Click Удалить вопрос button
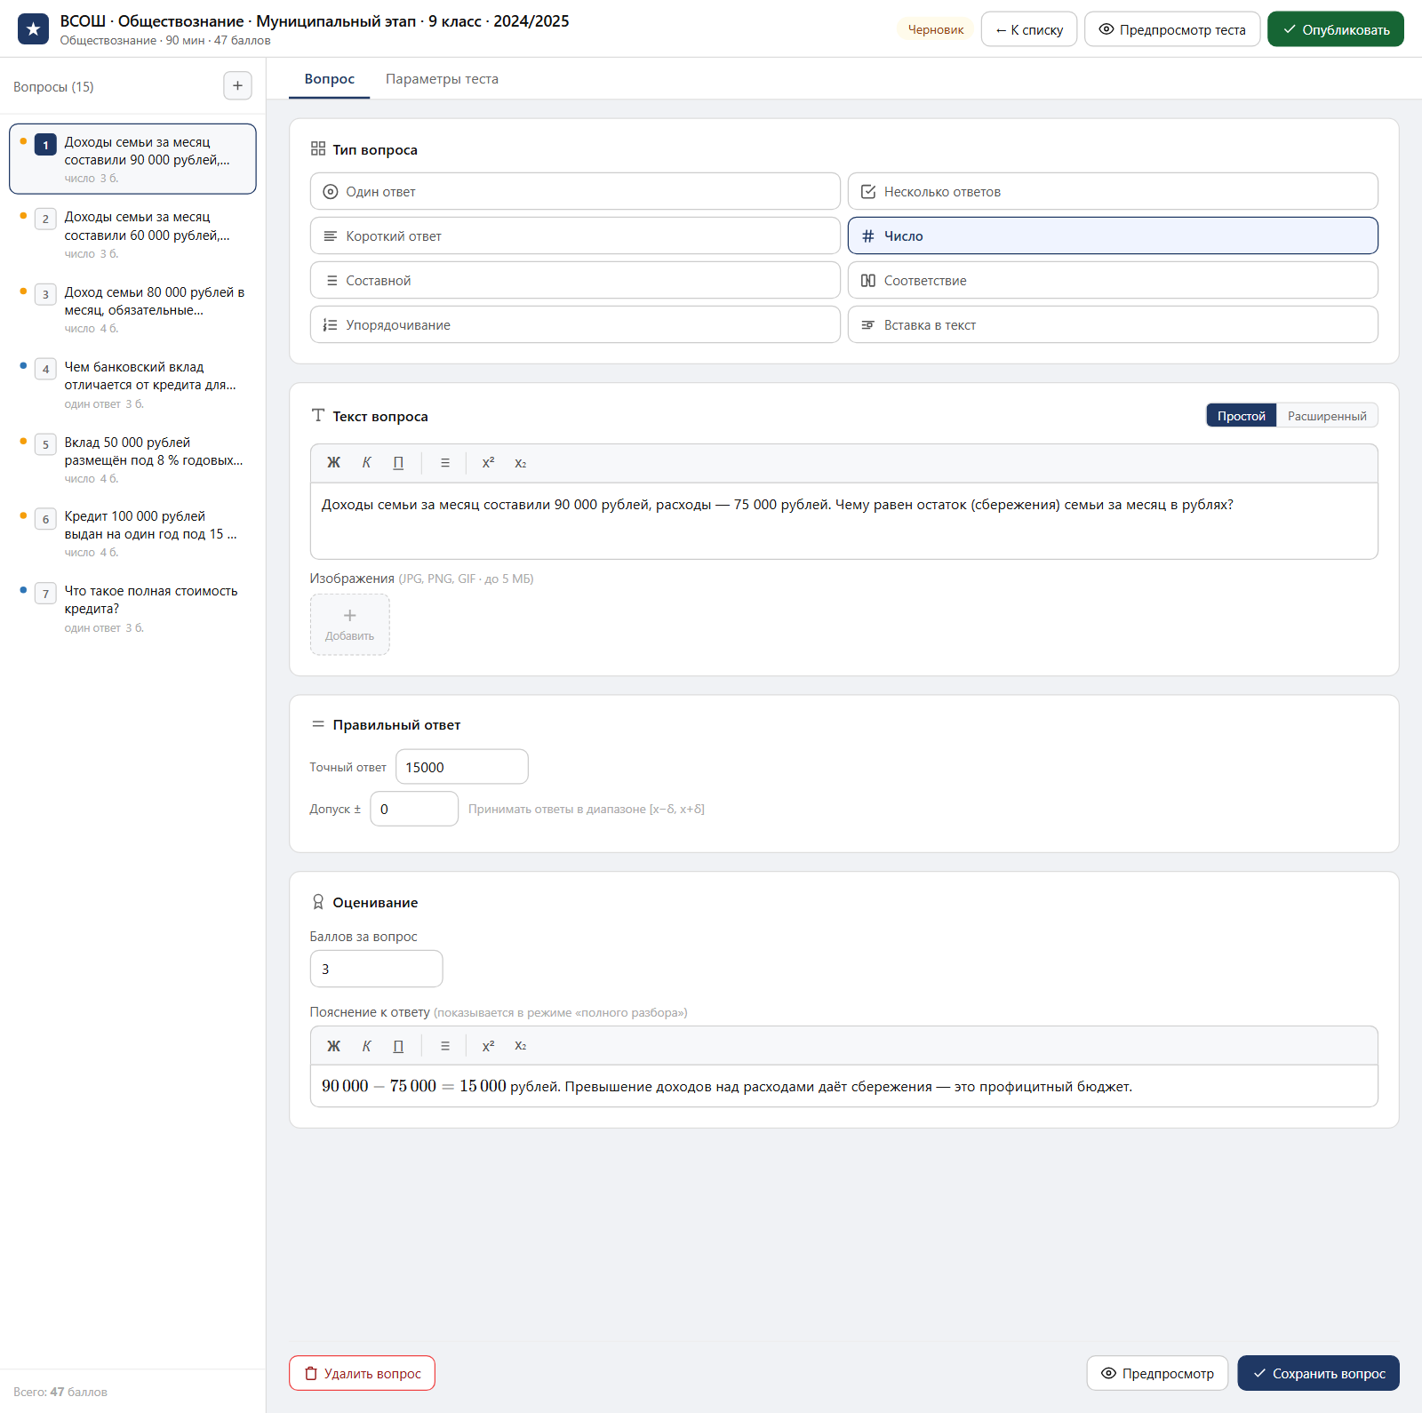1422x1413 pixels. 362,1373
